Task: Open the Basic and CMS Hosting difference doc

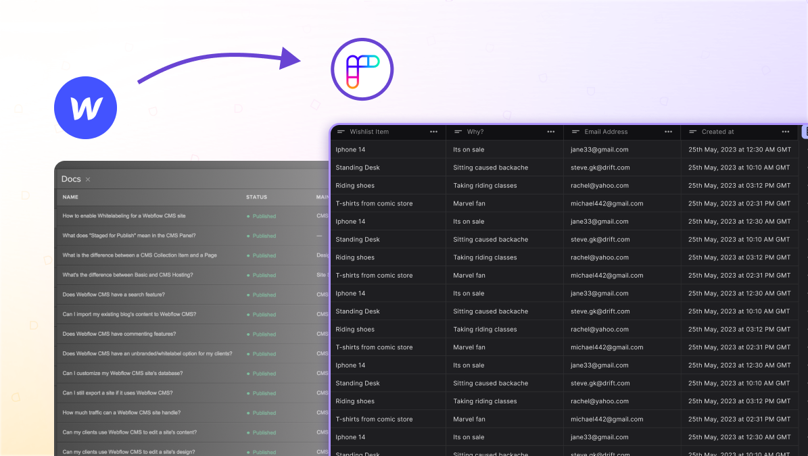Action: pos(128,275)
